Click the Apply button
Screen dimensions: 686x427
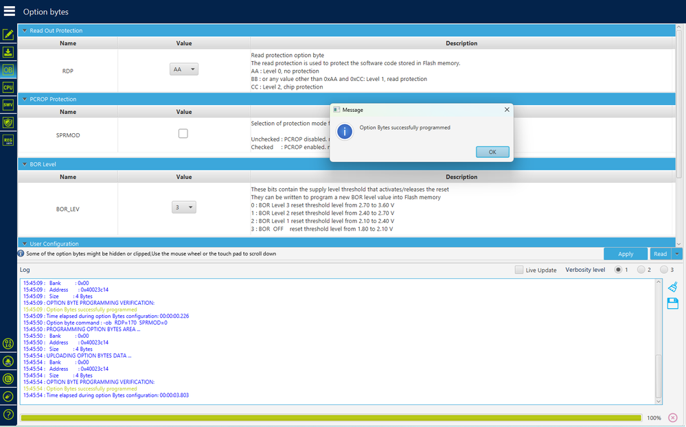[626, 254]
